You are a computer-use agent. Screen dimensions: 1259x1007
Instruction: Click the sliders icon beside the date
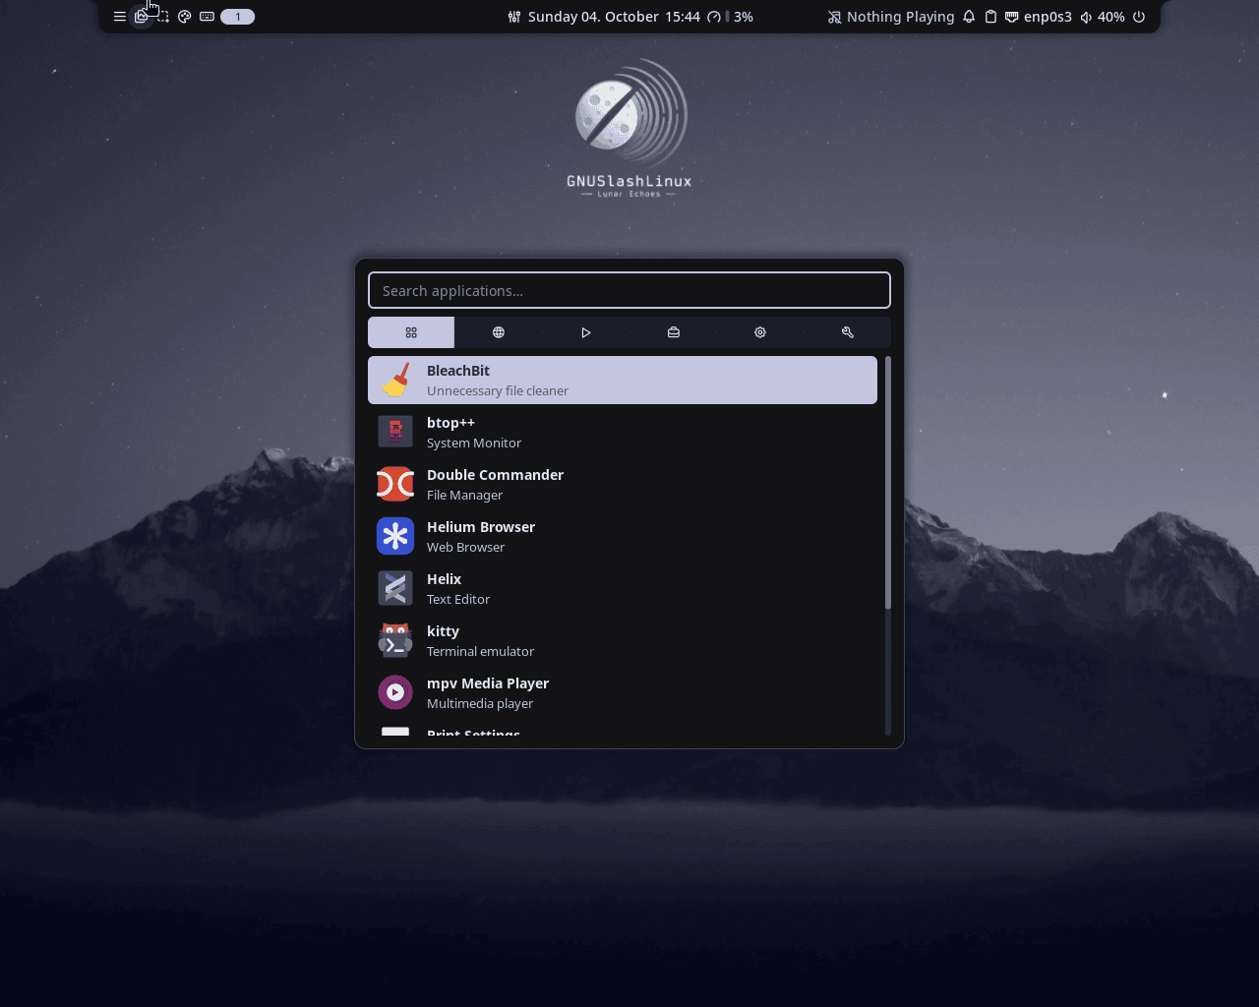(514, 17)
